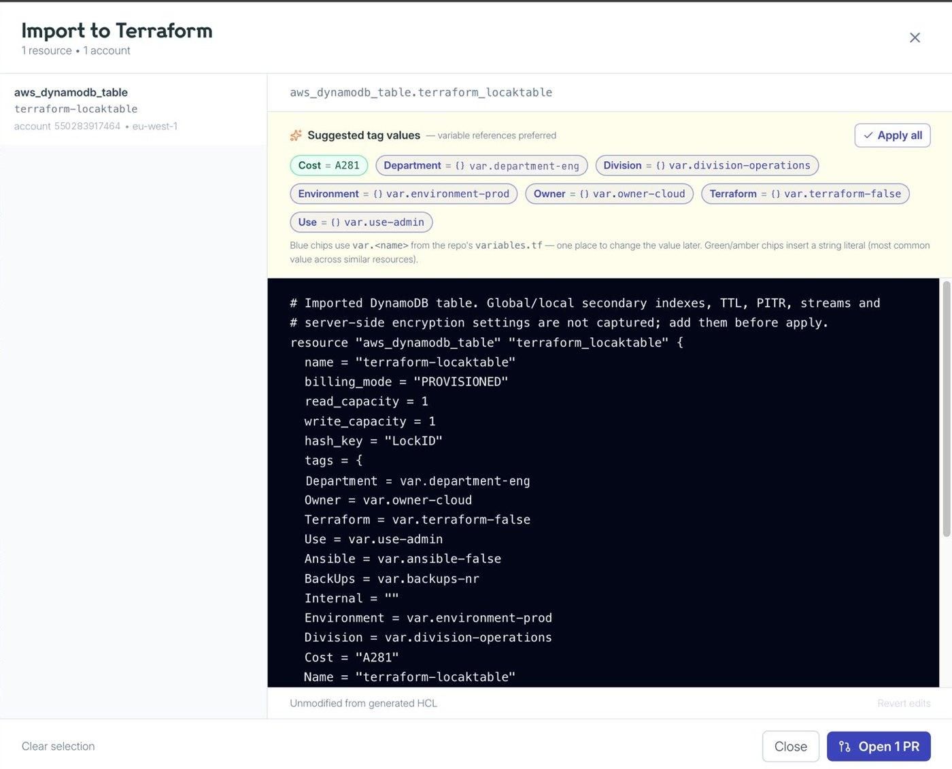Screen dimensions: 952x769
Task: Apply the Division var.division-operations chip
Action: pyautogui.click(x=707, y=165)
